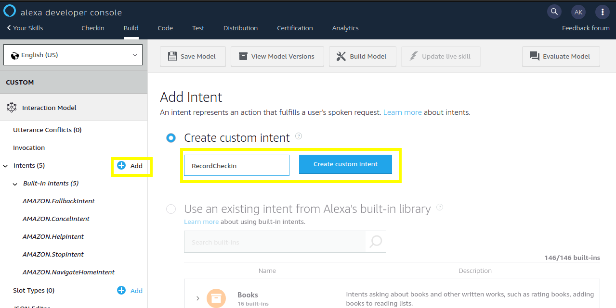The image size is (616, 308).
Task: Click the Save Model disk icon
Action: (172, 56)
